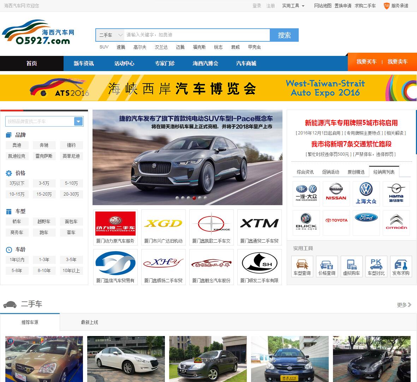Click the 注册 link
This screenshot has width=417, height=382.
pyautogui.click(x=270, y=6)
